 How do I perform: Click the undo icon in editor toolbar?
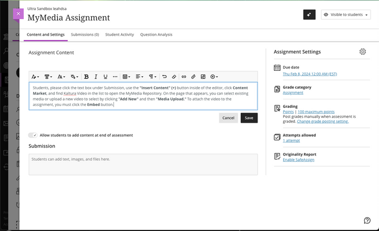click(x=164, y=77)
